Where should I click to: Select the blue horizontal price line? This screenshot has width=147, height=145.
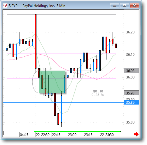pyautogui.click(x=64, y=102)
